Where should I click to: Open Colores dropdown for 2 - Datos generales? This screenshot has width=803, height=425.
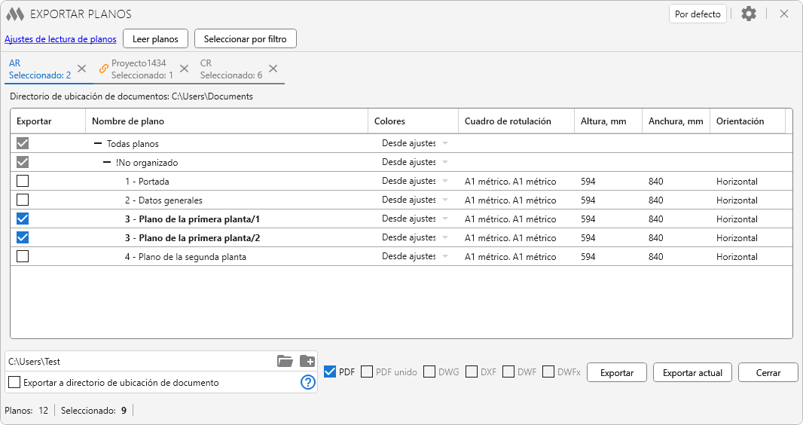coord(444,200)
